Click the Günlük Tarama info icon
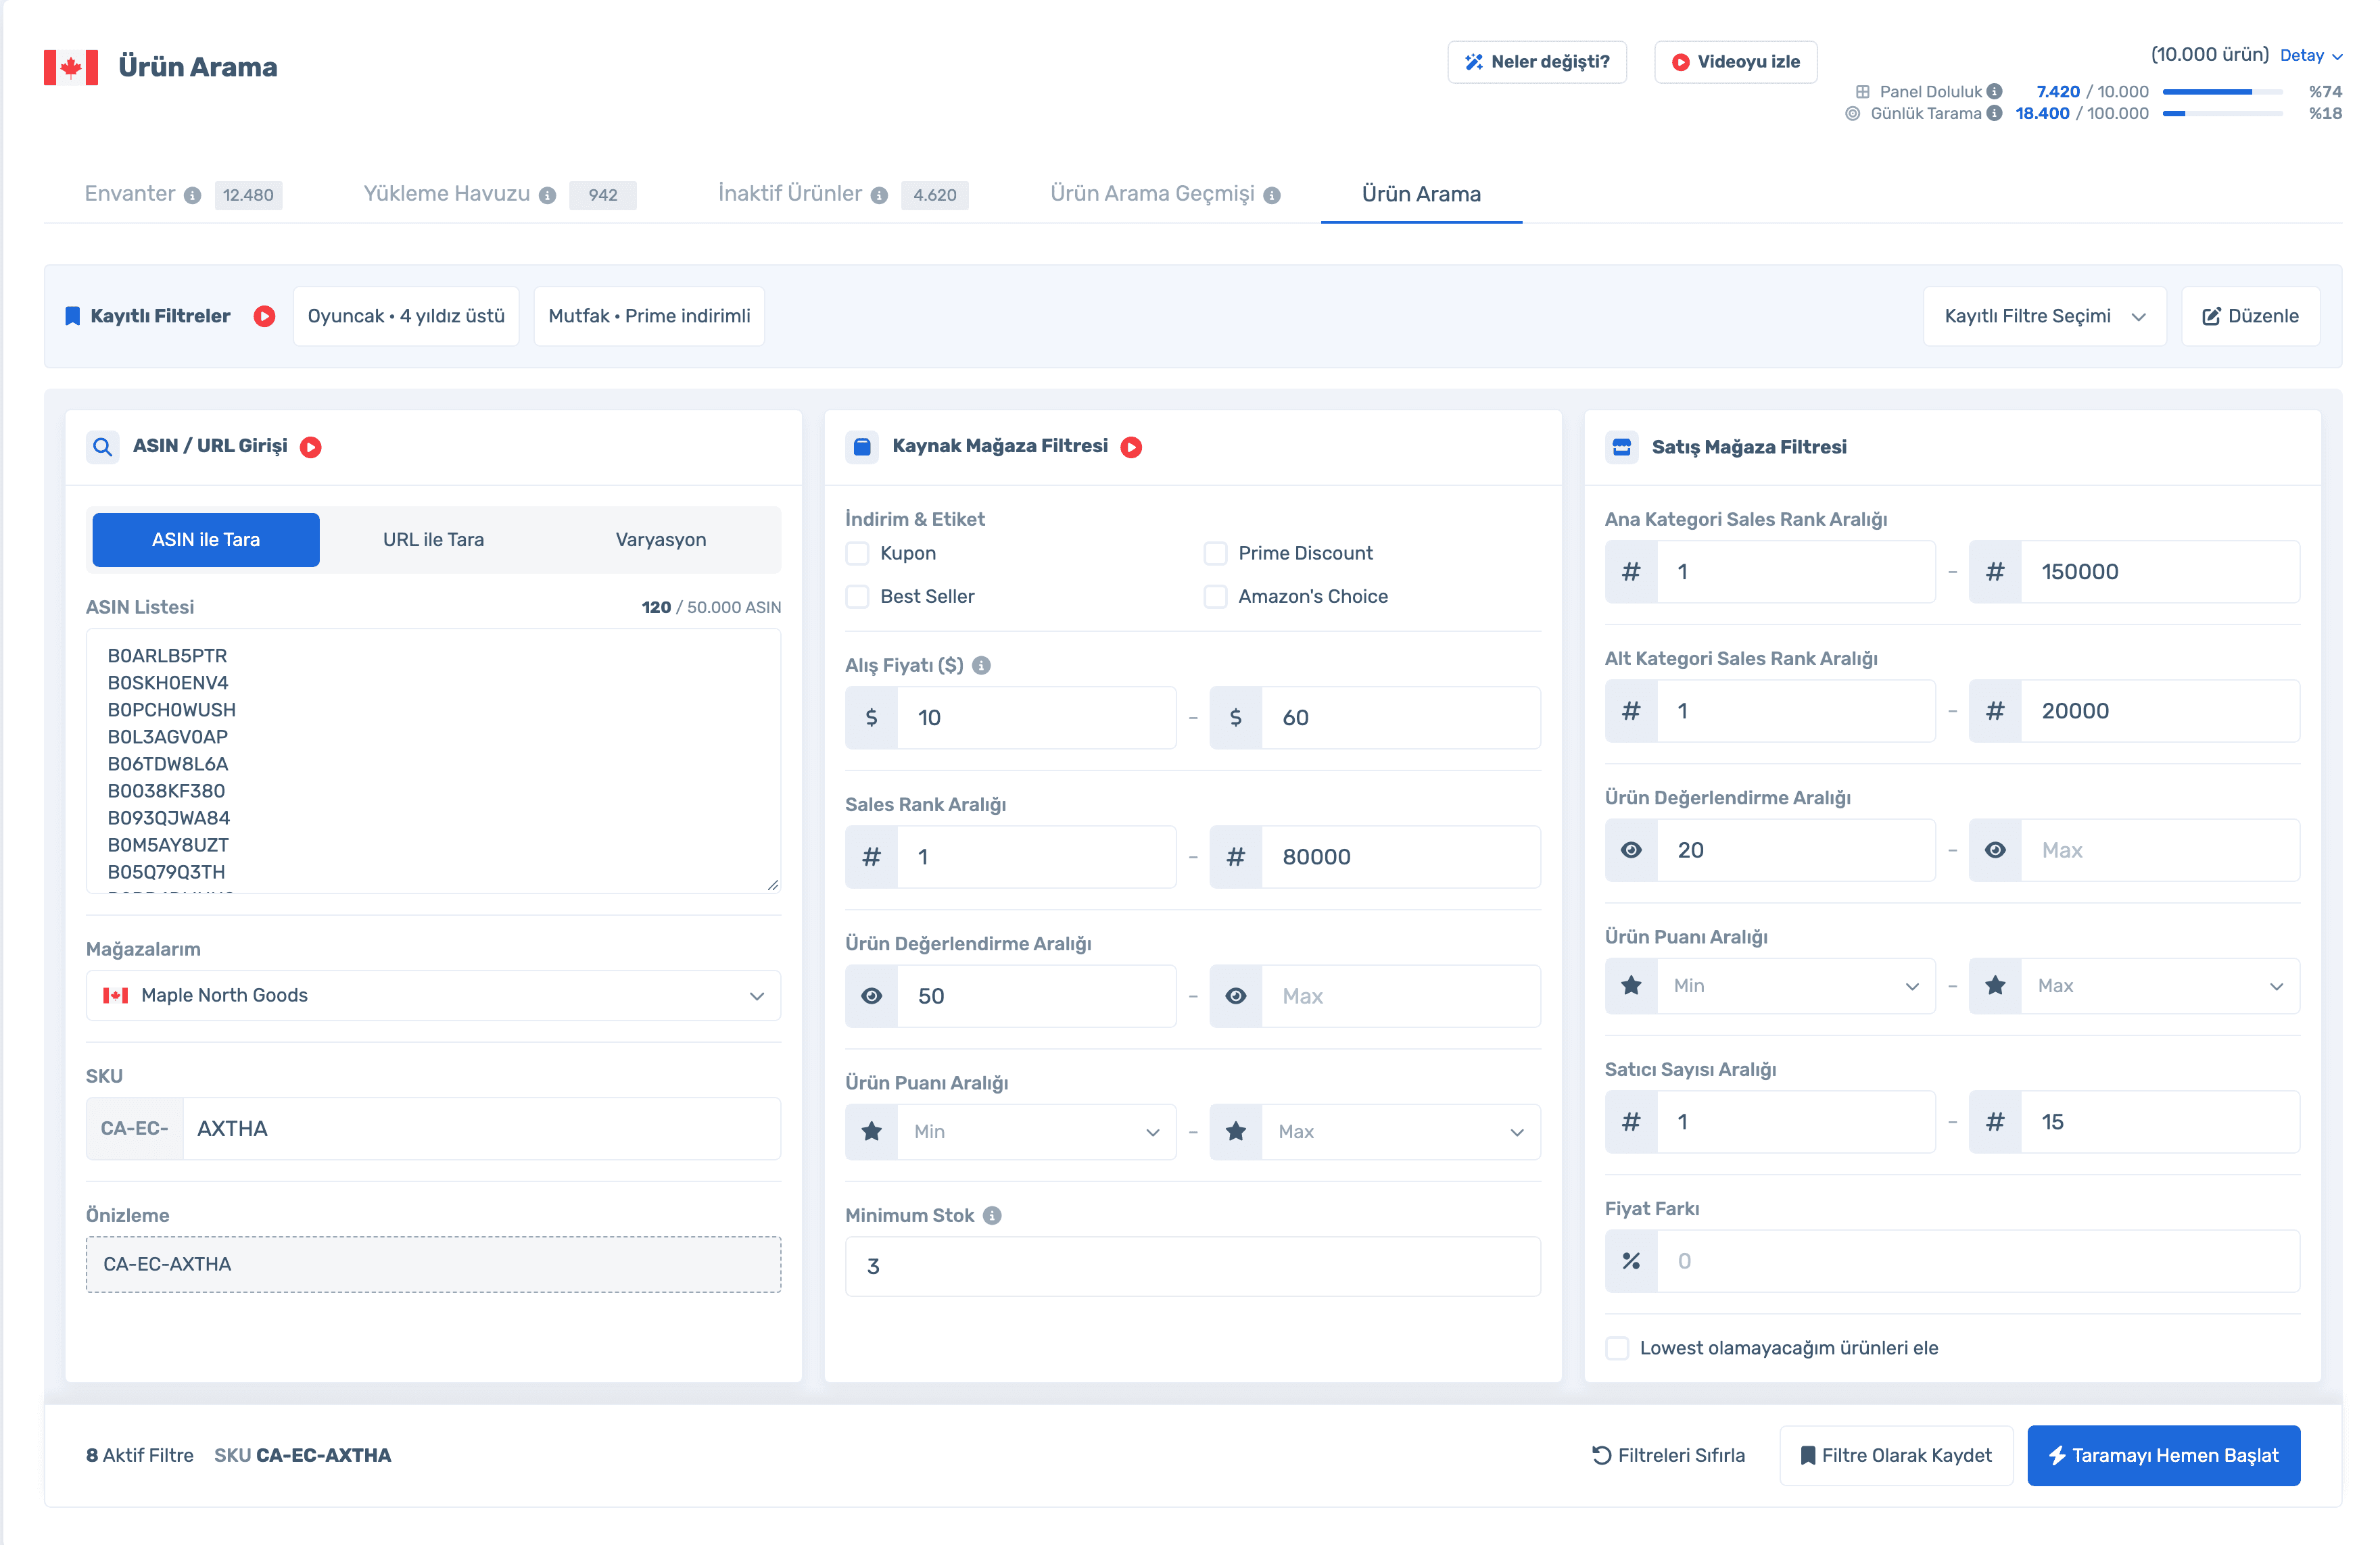Image resolution: width=2380 pixels, height=1545 pixels. 1994,113
